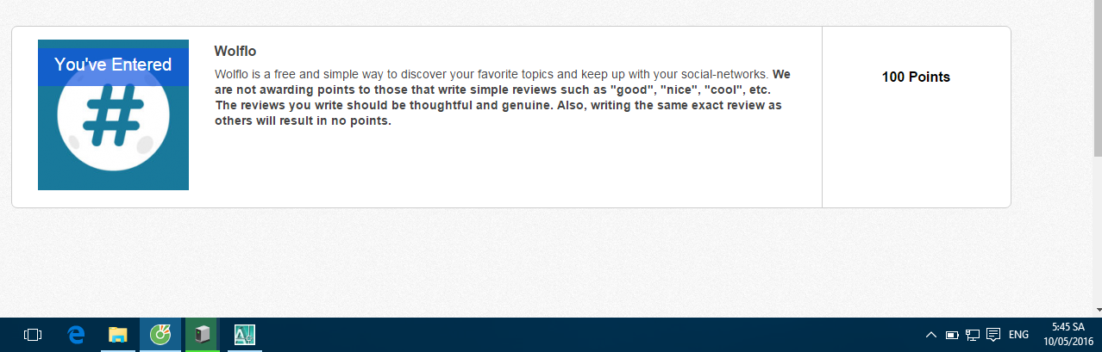Show hidden system tray icons
1102x352 pixels.
(x=931, y=335)
